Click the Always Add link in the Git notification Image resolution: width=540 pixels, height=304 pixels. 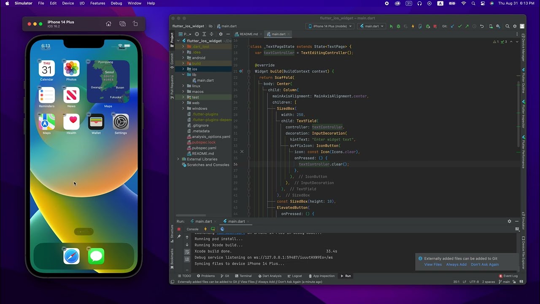coord(456,265)
